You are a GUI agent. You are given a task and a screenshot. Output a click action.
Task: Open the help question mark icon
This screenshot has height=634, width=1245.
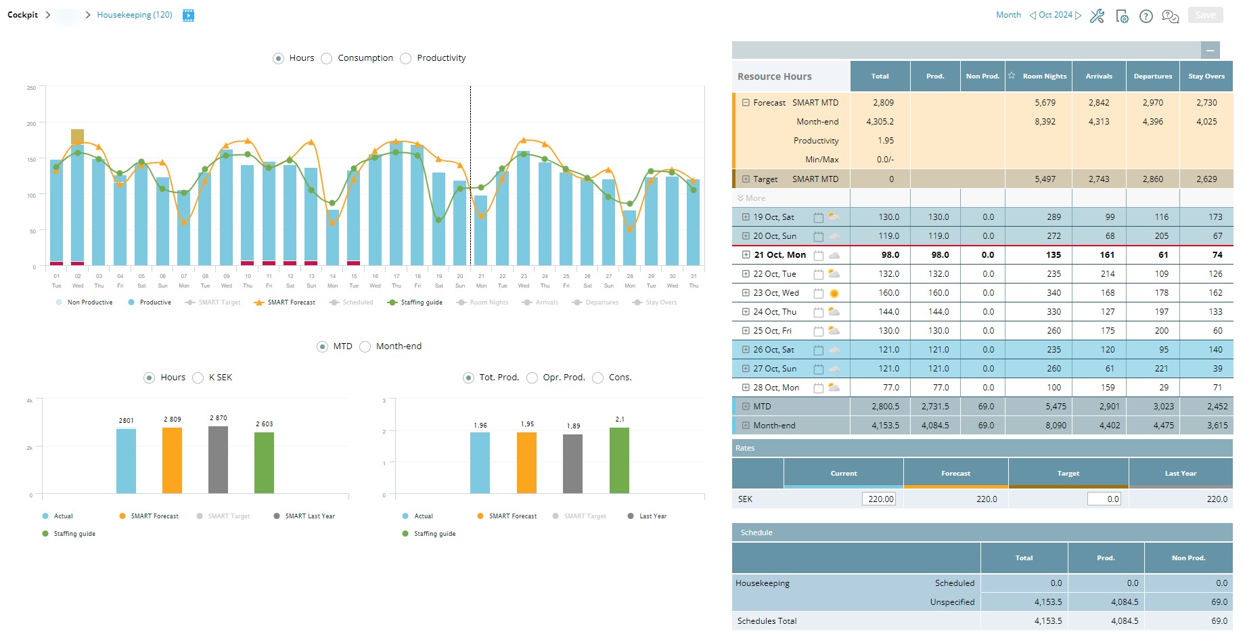tap(1146, 16)
